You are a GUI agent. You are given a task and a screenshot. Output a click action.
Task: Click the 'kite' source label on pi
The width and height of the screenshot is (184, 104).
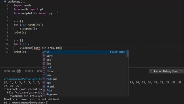click(x=122, y=52)
